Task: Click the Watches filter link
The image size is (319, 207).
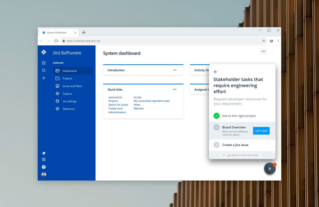Action: coord(139,108)
